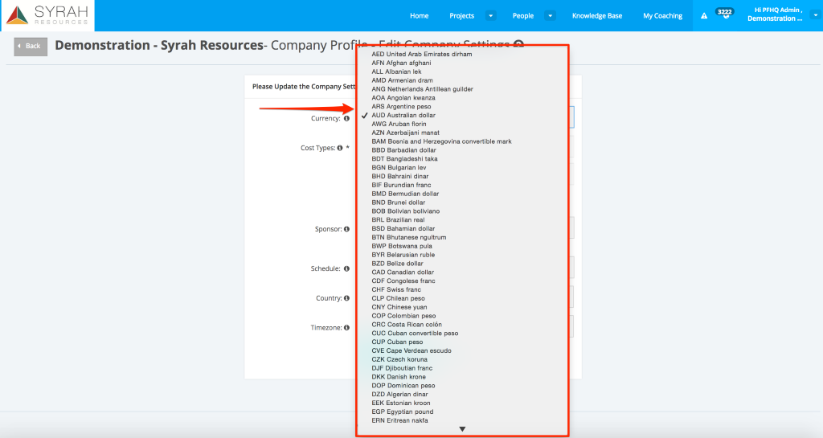Expand the Projects menu arrow
The width and height of the screenshot is (823, 438).
[491, 16]
